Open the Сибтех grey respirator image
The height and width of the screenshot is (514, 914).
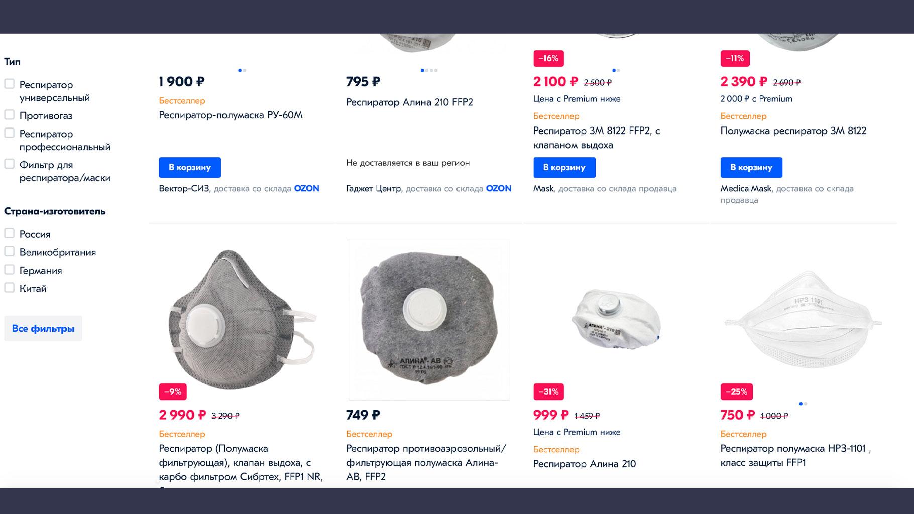[x=242, y=320]
